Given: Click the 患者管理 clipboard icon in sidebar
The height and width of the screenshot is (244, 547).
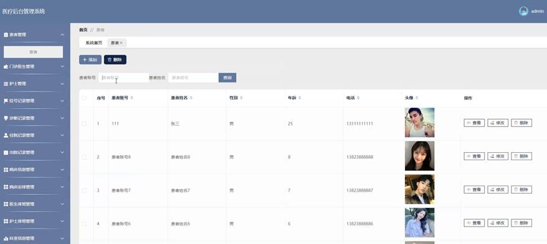Looking at the screenshot, I should [6, 35].
